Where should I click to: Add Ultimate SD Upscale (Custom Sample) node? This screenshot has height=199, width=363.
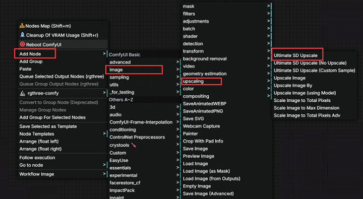[x=314, y=71]
